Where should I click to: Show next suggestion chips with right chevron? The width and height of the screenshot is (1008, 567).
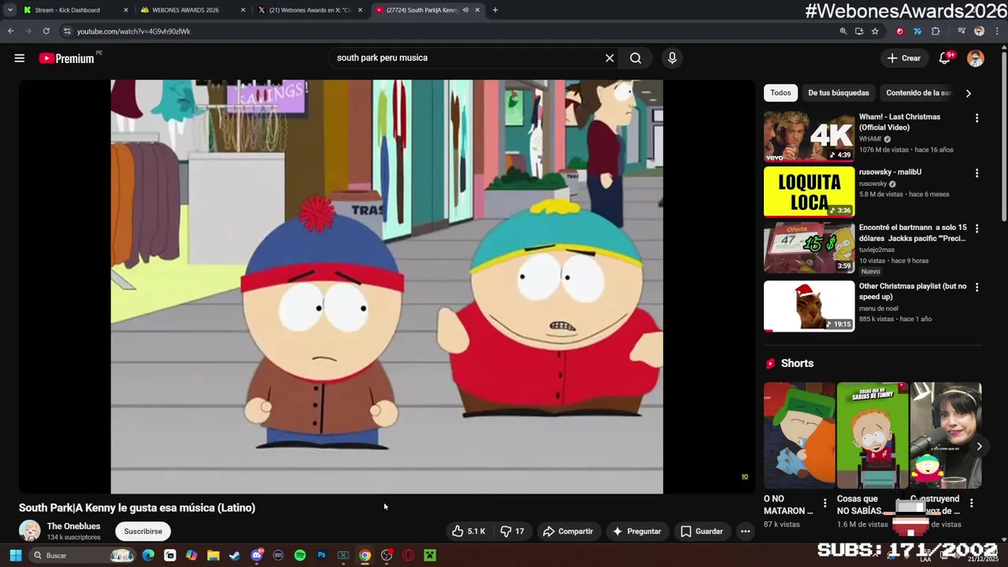point(968,93)
